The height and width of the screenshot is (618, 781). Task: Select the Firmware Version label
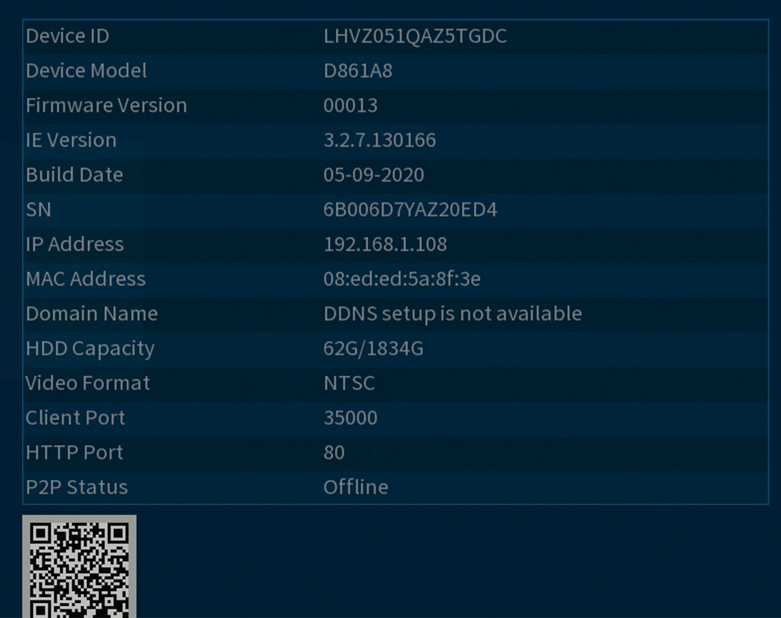(x=106, y=105)
